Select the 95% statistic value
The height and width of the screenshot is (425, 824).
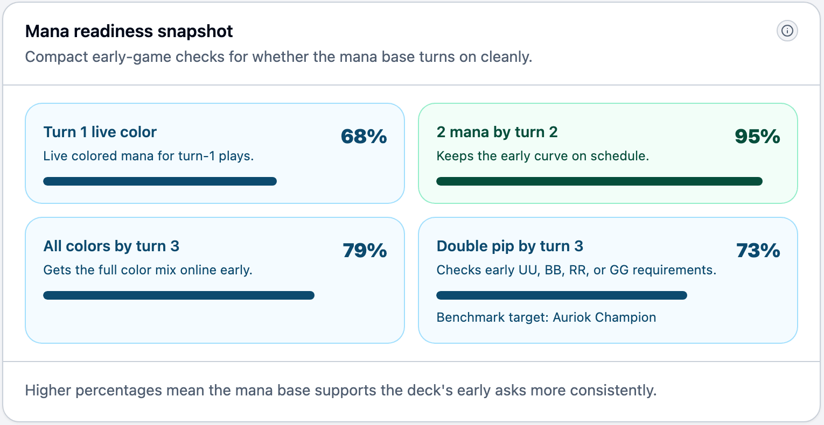pyautogui.click(x=757, y=137)
